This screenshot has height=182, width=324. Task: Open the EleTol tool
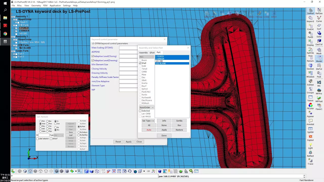[319, 67]
